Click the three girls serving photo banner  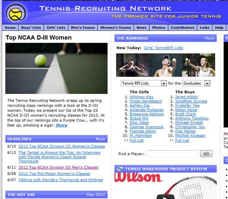click(166, 65)
